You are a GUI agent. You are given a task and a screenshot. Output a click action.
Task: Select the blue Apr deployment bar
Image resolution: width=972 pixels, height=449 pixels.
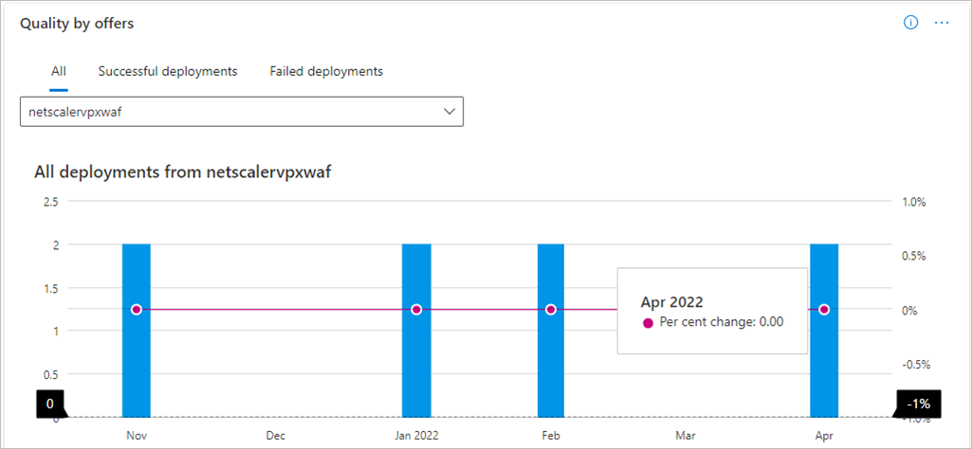click(x=824, y=360)
